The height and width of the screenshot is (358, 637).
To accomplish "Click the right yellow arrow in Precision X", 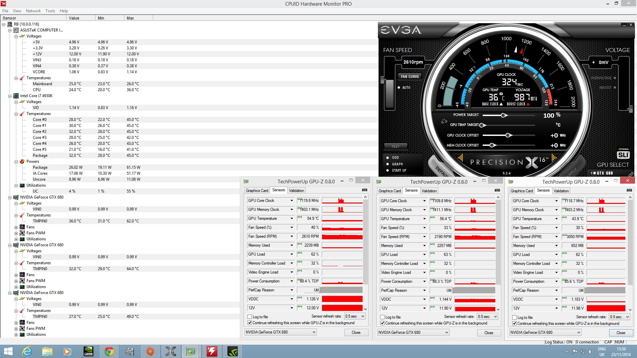I will tap(554, 157).
